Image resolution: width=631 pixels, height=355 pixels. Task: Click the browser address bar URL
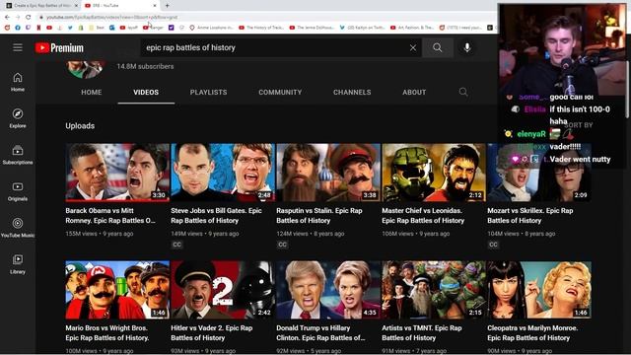[111, 18]
